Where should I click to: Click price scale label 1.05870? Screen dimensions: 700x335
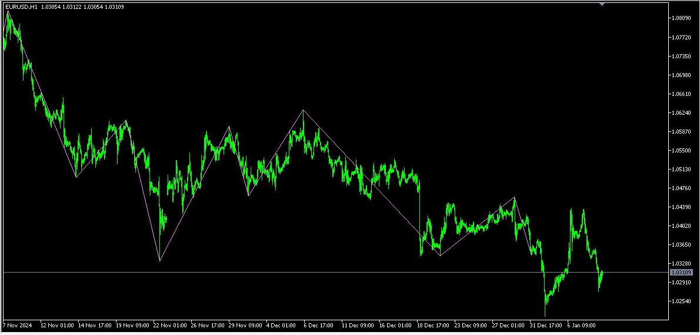point(682,132)
